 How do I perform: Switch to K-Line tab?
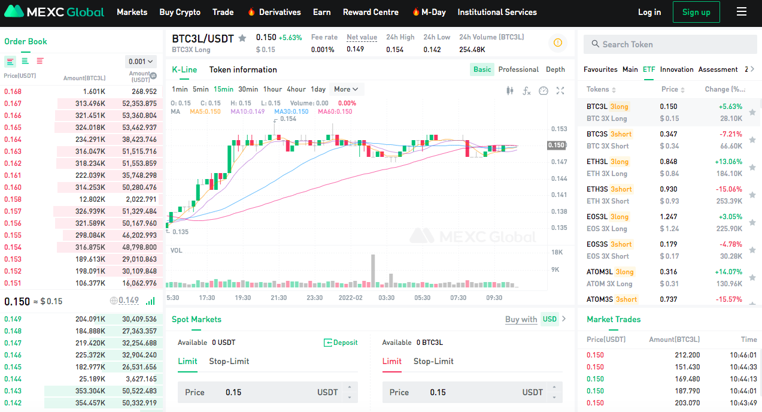click(x=184, y=69)
